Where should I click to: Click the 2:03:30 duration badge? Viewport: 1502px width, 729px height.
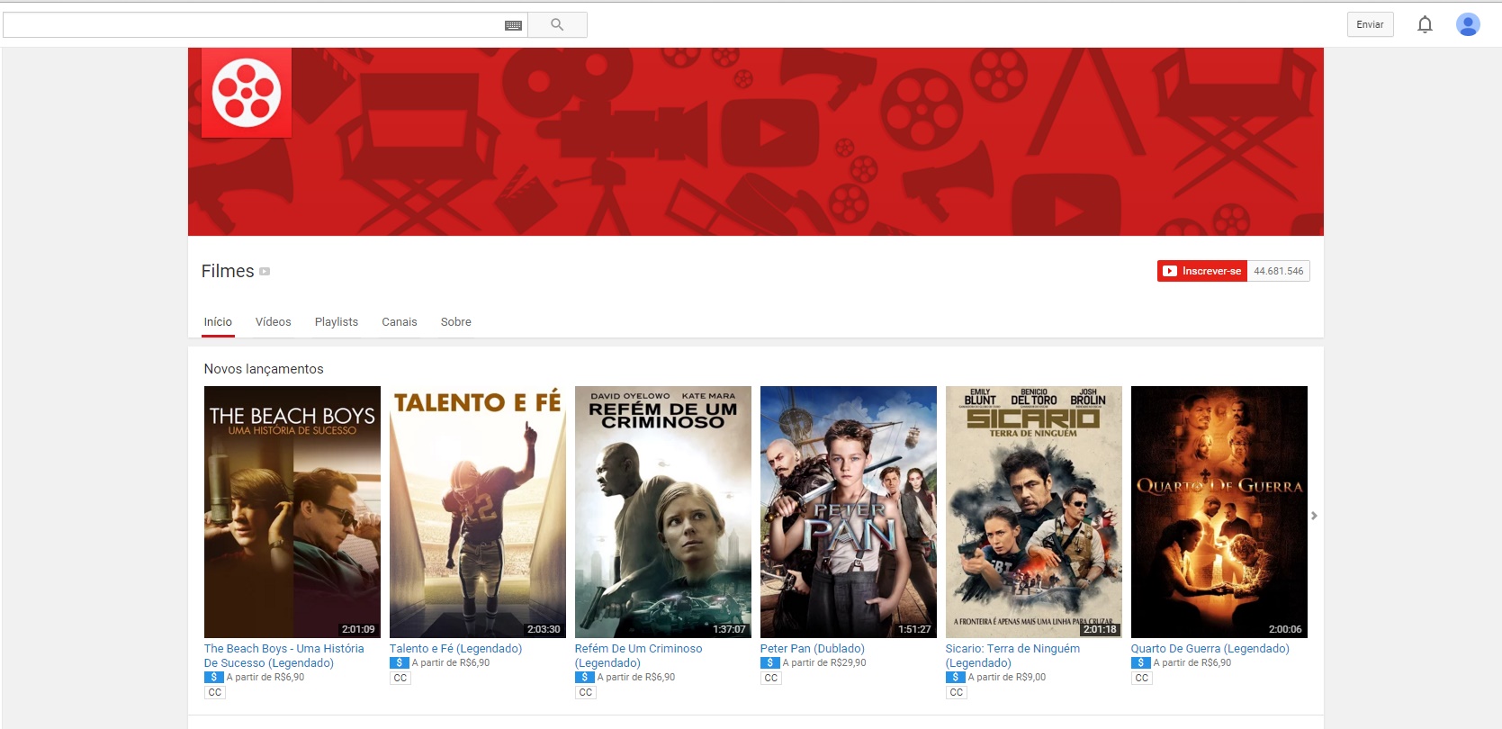[544, 629]
